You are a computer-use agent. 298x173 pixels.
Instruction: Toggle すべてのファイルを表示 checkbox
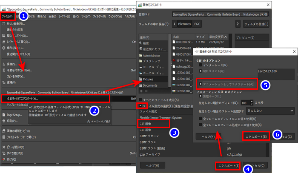tap(140, 99)
